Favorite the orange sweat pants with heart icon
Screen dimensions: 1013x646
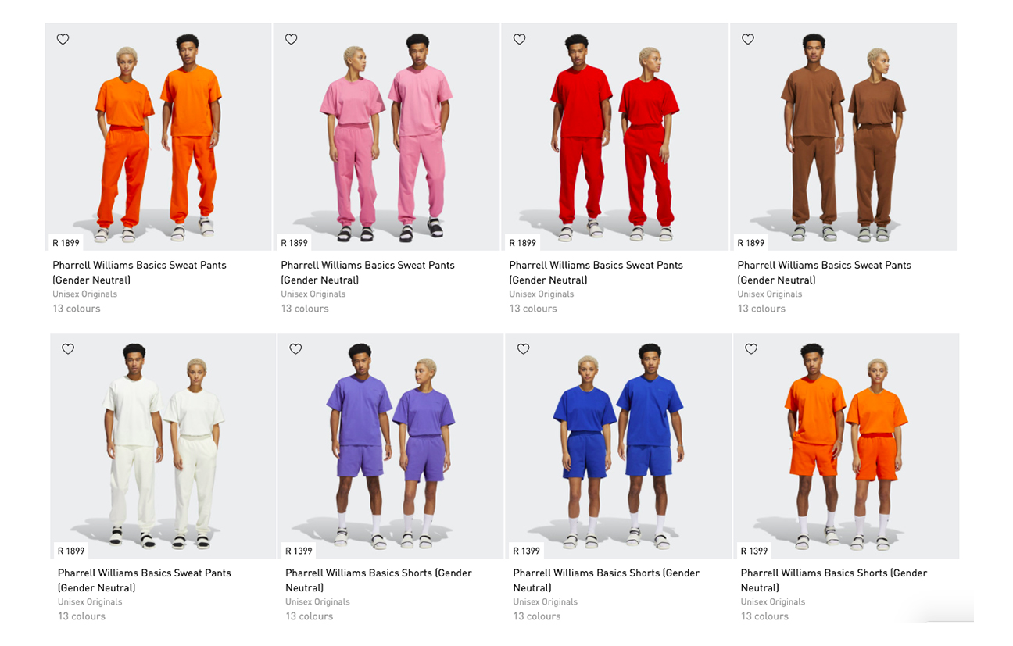click(63, 39)
